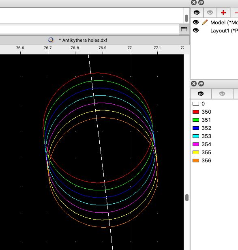The width and height of the screenshot is (238, 250).
Task: Click the orange swatch of layer 356
Action: (x=196, y=160)
